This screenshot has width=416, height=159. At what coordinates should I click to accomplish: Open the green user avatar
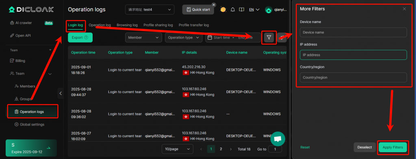[269, 10]
